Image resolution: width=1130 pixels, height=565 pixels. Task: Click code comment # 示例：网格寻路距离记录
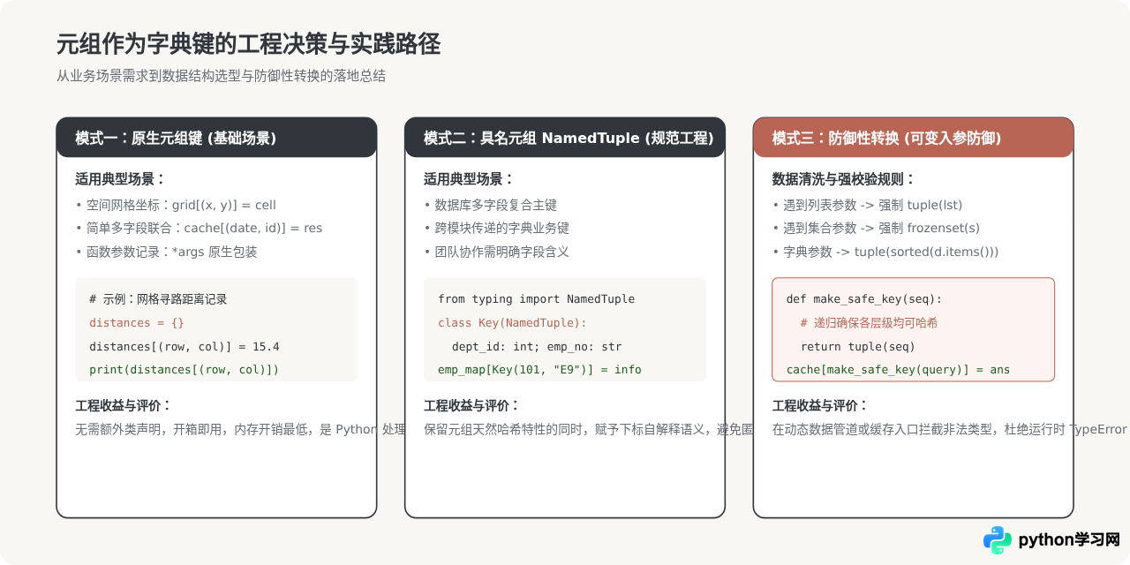tap(158, 299)
